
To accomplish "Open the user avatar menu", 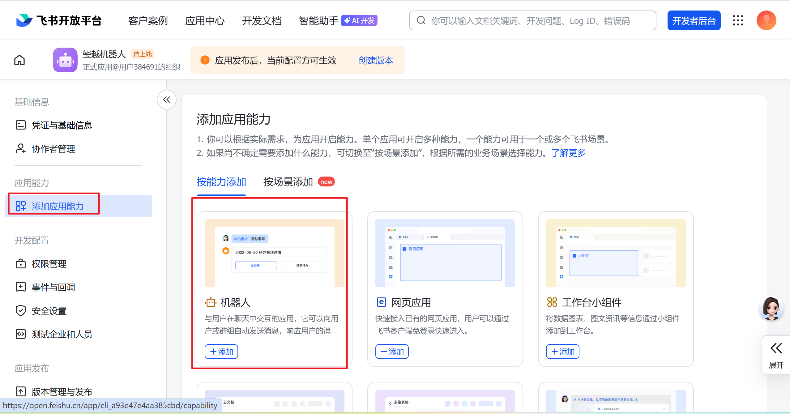I will click(x=766, y=20).
